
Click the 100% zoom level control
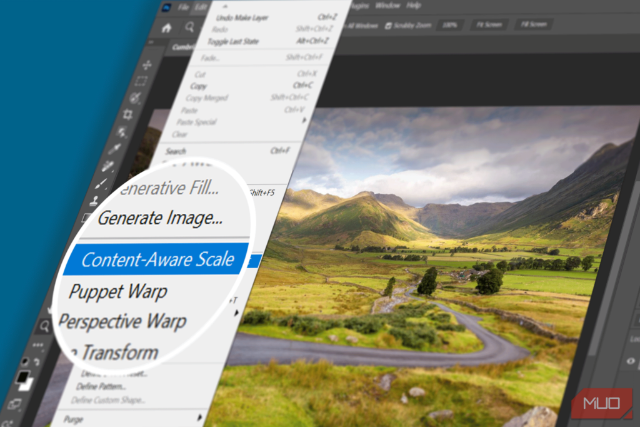pyautogui.click(x=450, y=24)
